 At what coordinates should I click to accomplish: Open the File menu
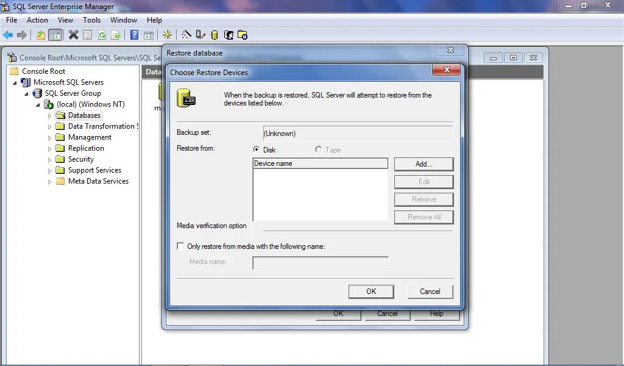tap(12, 20)
